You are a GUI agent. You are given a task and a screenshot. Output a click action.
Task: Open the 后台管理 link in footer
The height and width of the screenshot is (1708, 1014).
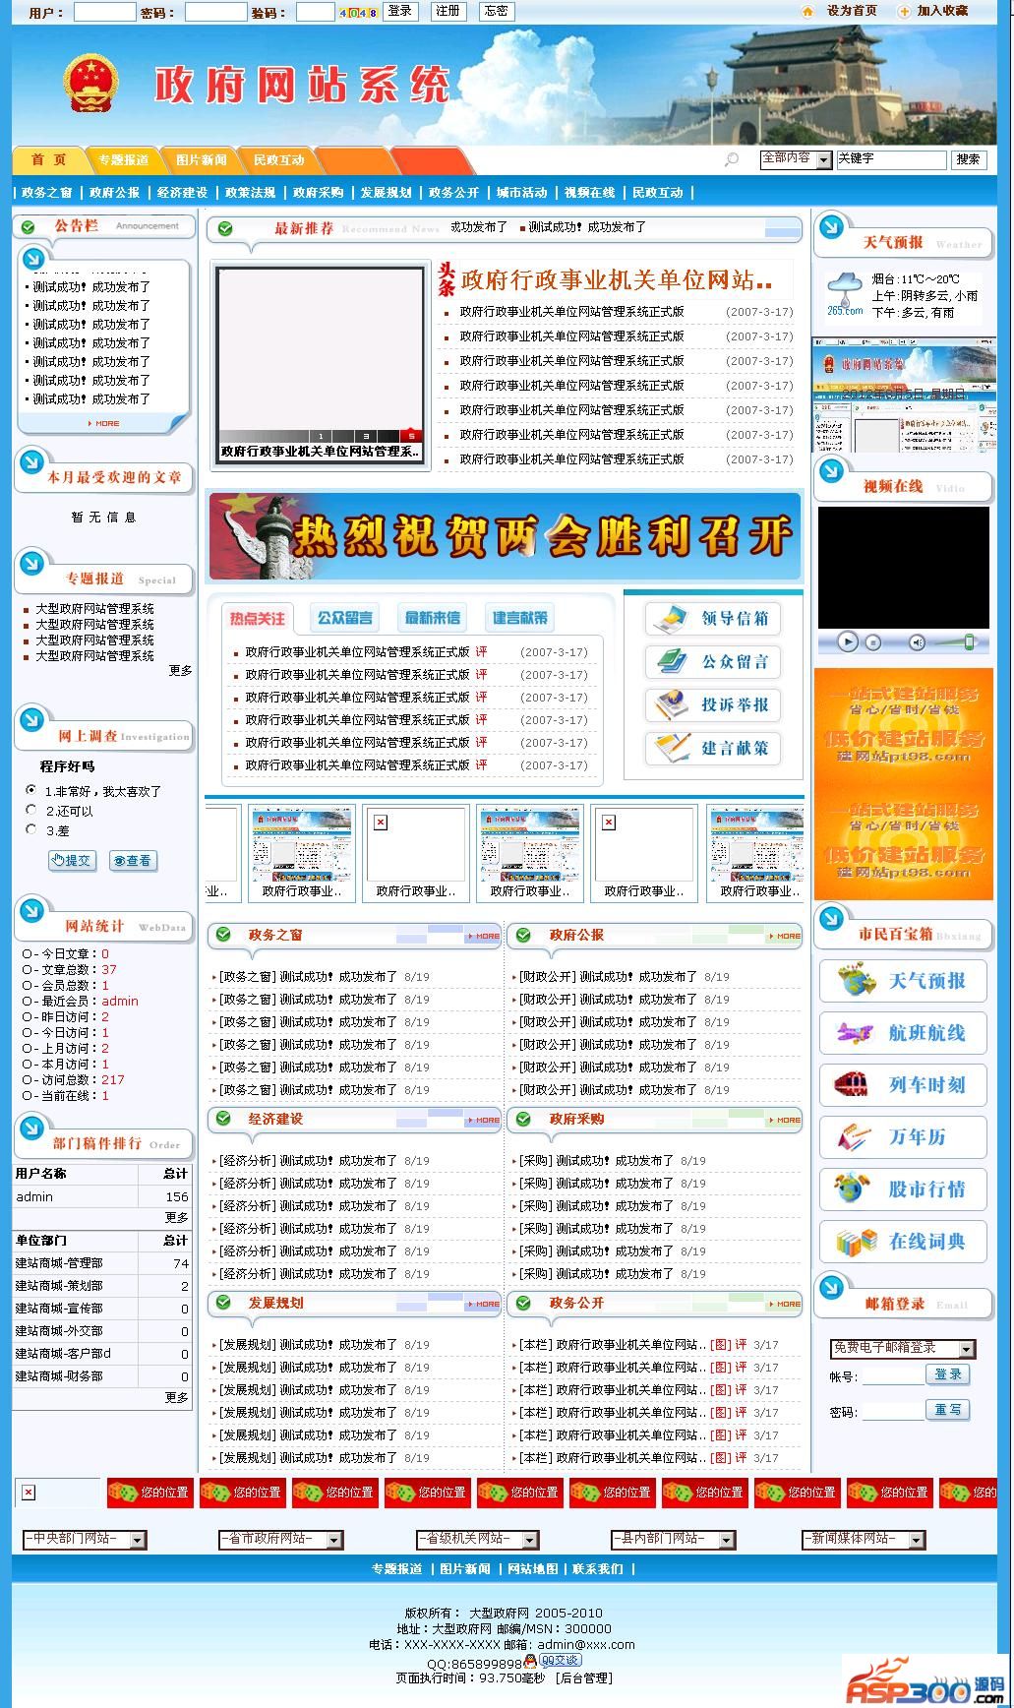[583, 1678]
